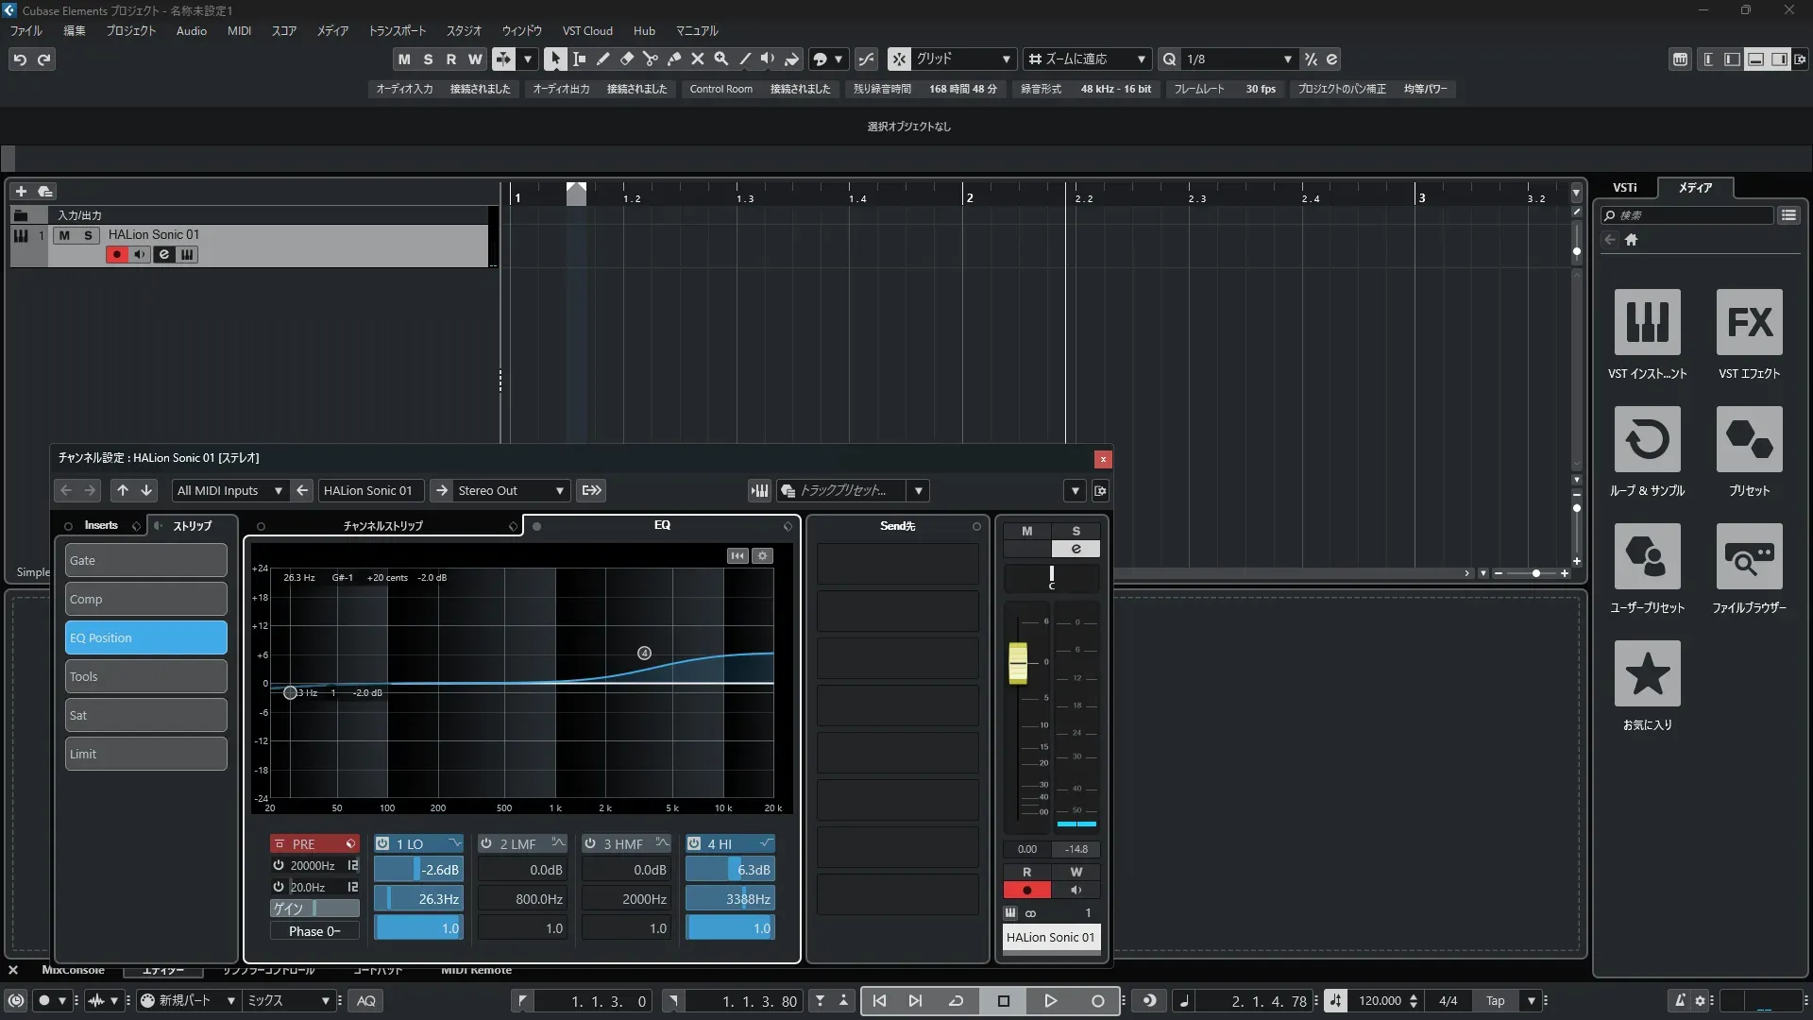
Task: Click transport Play button
Action: (1050, 1001)
